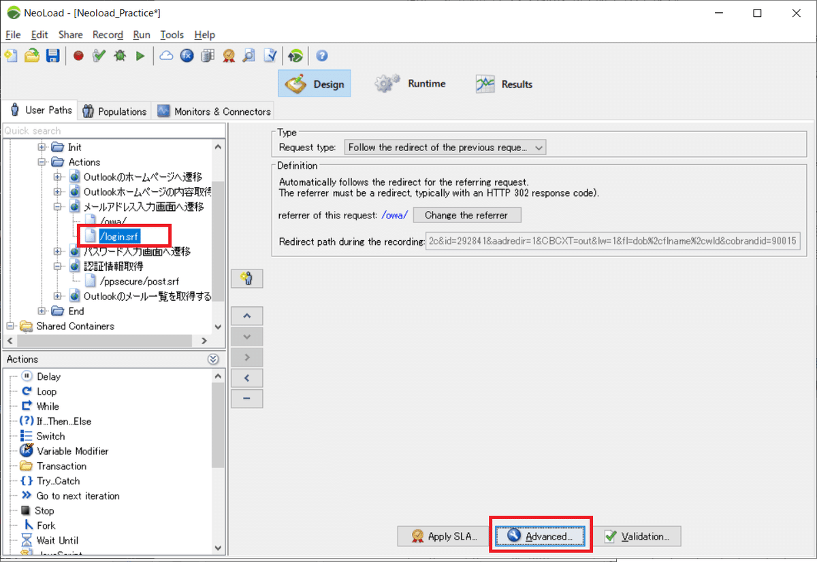This screenshot has height=562, width=817.
Task: Click the Quick search field
Action: pos(112,131)
